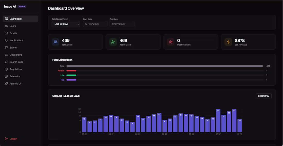
Task: Click the green Active Users check icon
Action: click(x=113, y=42)
